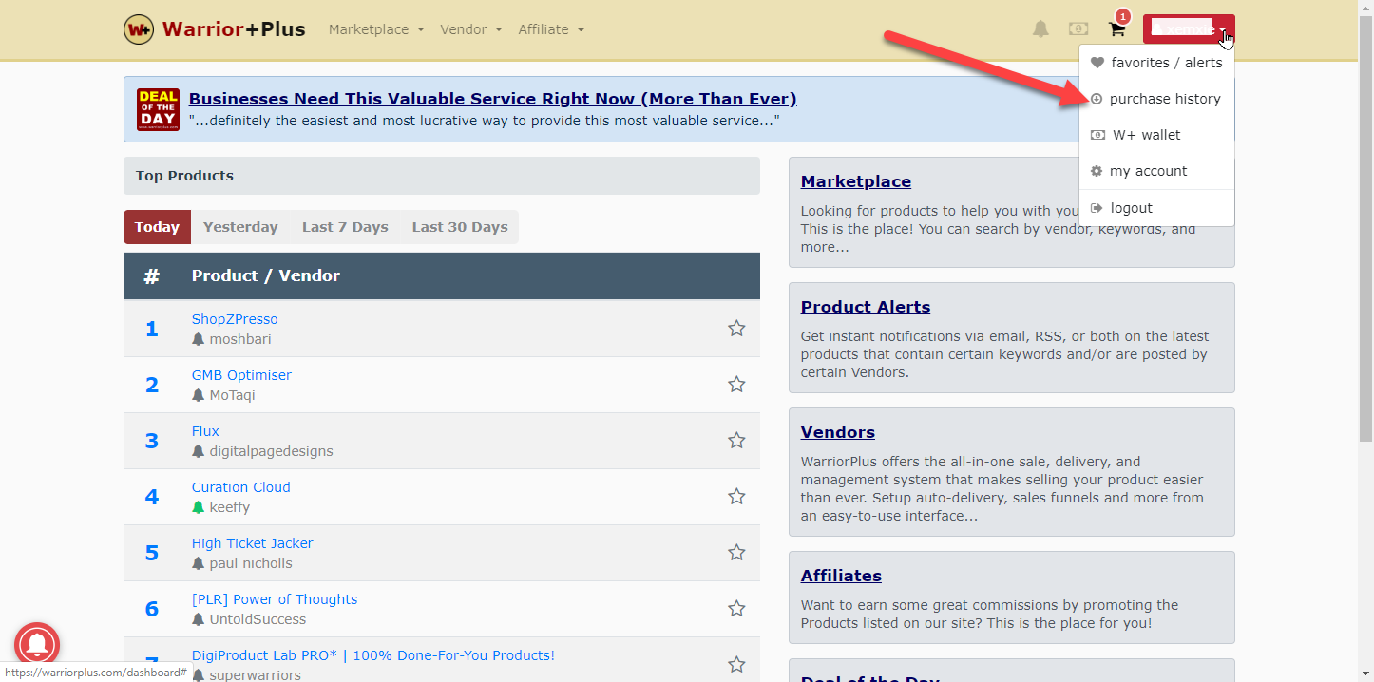This screenshot has width=1374, height=682.
Task: Open the wallet money icon in header
Action: (x=1078, y=29)
